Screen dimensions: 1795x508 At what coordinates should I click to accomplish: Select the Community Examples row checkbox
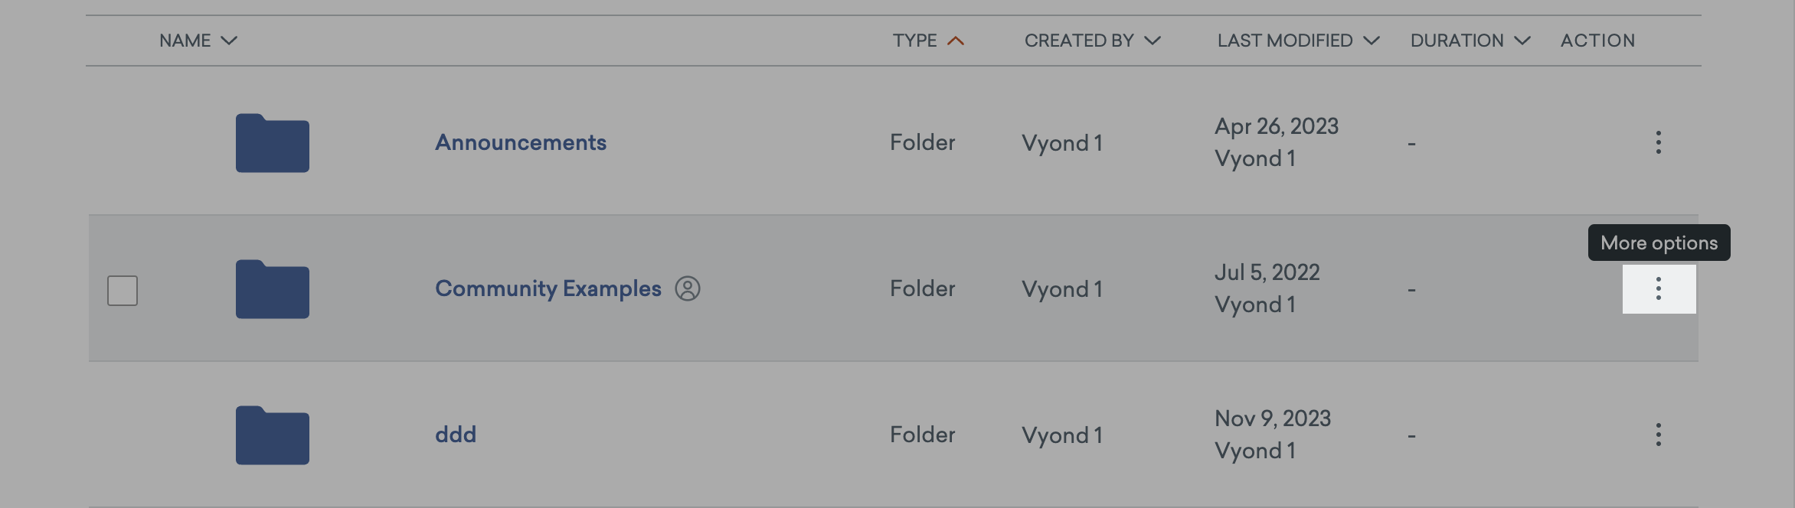[x=124, y=289]
